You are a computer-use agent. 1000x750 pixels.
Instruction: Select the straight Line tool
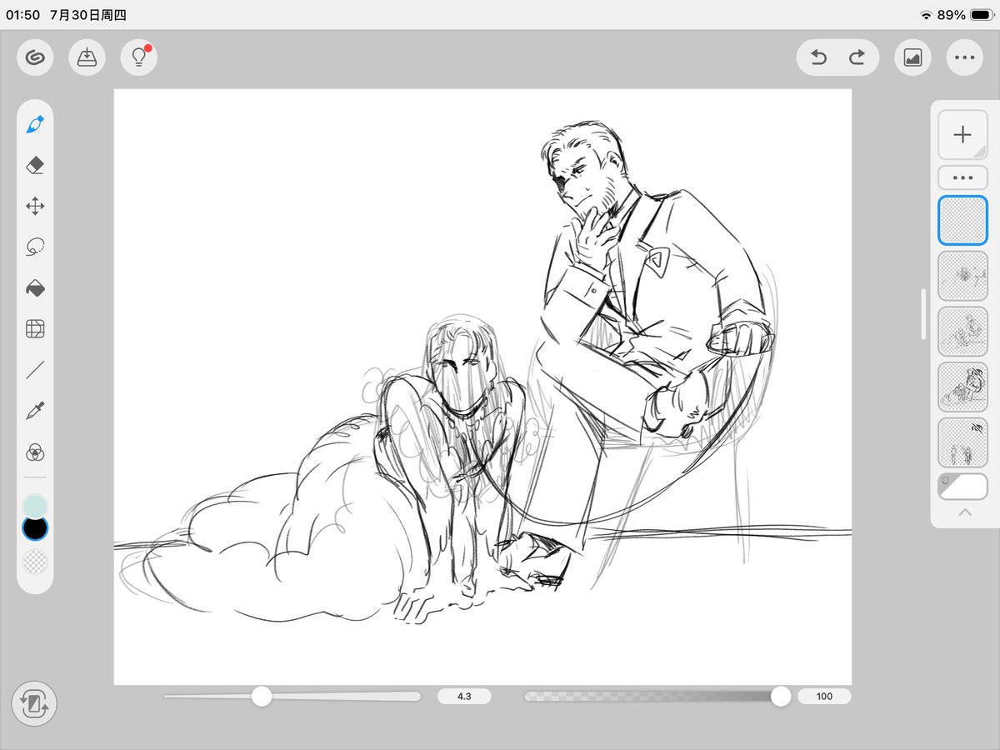tap(35, 370)
